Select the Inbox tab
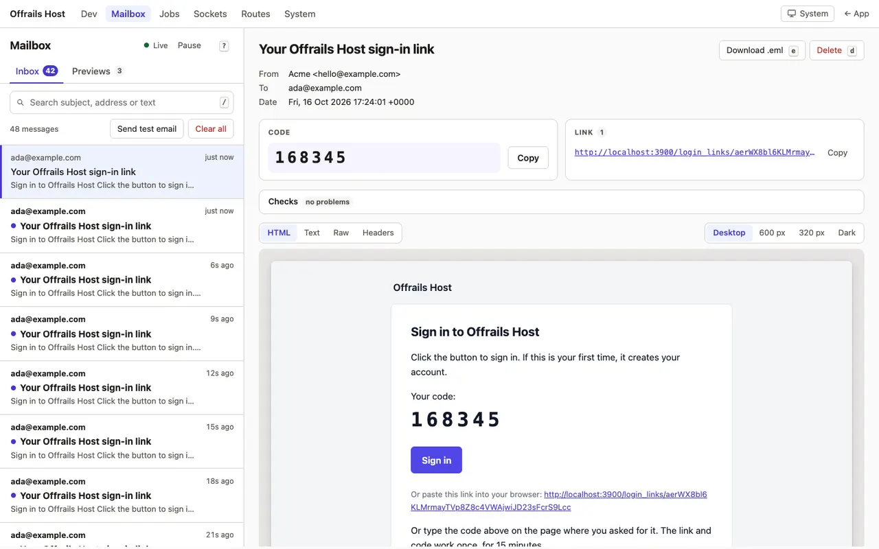 tap(36, 71)
